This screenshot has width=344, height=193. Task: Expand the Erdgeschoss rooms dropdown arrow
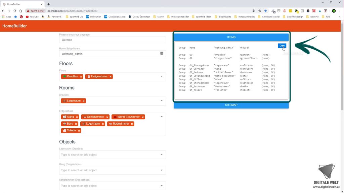tap(161, 117)
